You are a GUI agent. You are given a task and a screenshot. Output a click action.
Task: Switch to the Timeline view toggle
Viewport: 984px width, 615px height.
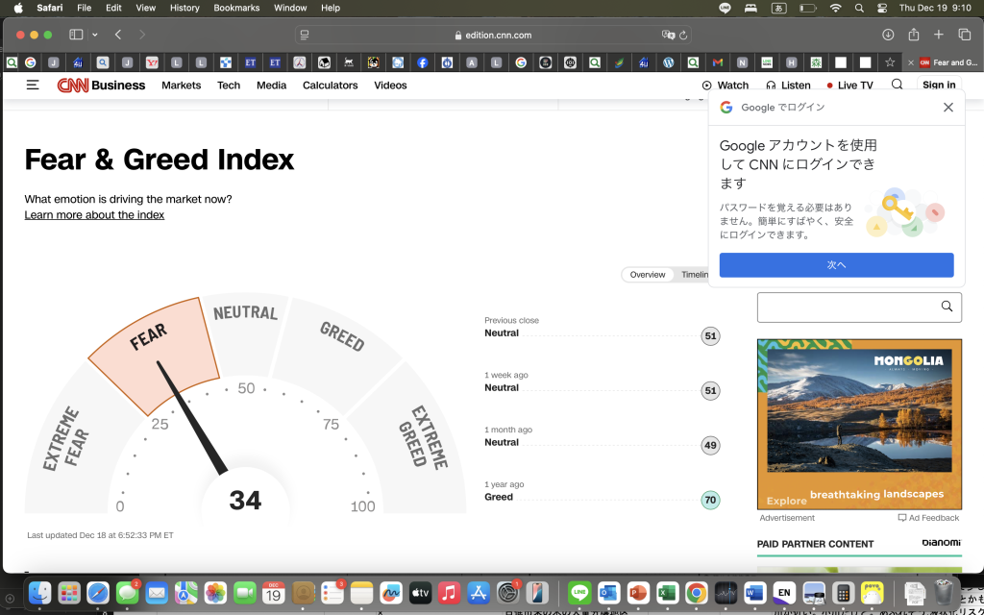pyautogui.click(x=694, y=275)
